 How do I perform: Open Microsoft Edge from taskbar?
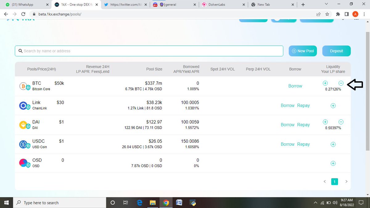(139, 202)
